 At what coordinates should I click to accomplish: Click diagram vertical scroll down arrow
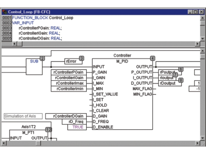coord(202,138)
